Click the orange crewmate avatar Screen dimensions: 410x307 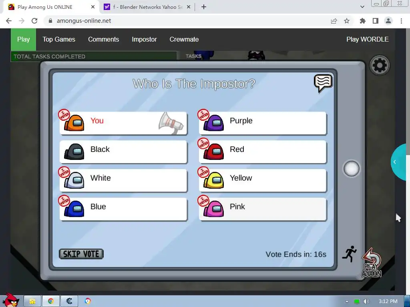click(74, 123)
